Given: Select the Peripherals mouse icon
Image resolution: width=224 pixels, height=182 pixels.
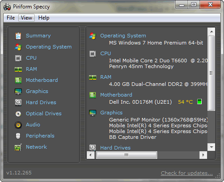Looking at the screenshot, I should (18, 136).
